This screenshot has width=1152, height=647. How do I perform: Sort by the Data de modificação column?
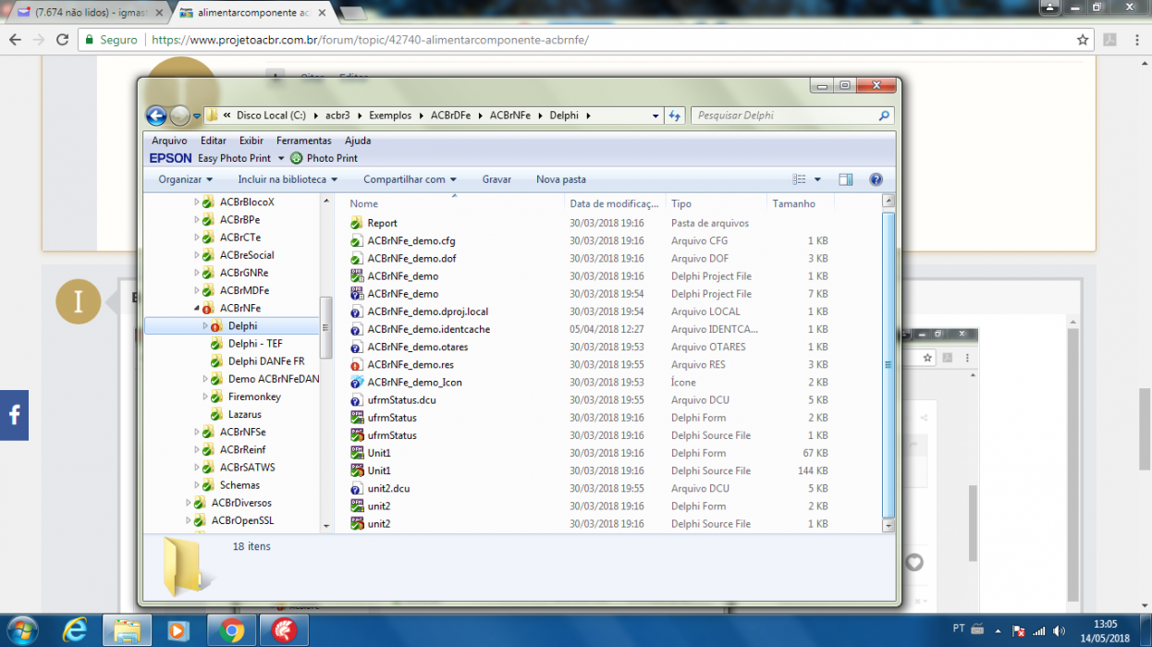point(615,203)
